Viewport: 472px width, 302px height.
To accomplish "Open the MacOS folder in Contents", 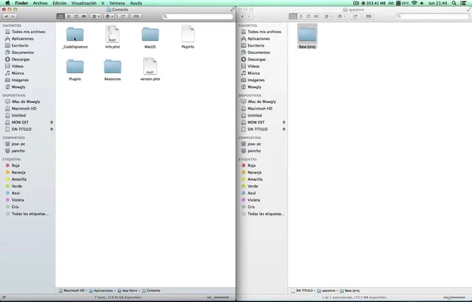I will tap(150, 34).
